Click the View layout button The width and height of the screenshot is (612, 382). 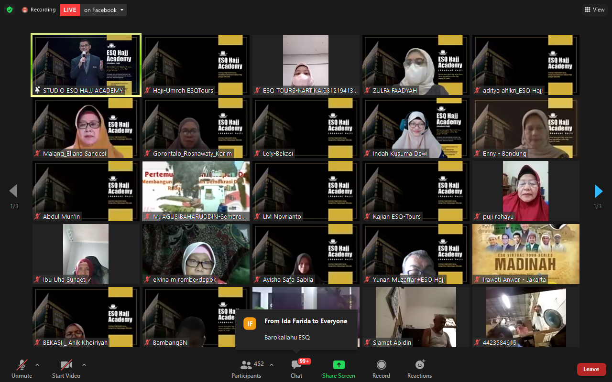pyautogui.click(x=594, y=10)
